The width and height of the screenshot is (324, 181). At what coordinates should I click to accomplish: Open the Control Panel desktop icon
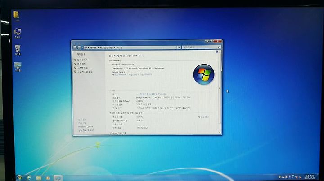pos(18,67)
